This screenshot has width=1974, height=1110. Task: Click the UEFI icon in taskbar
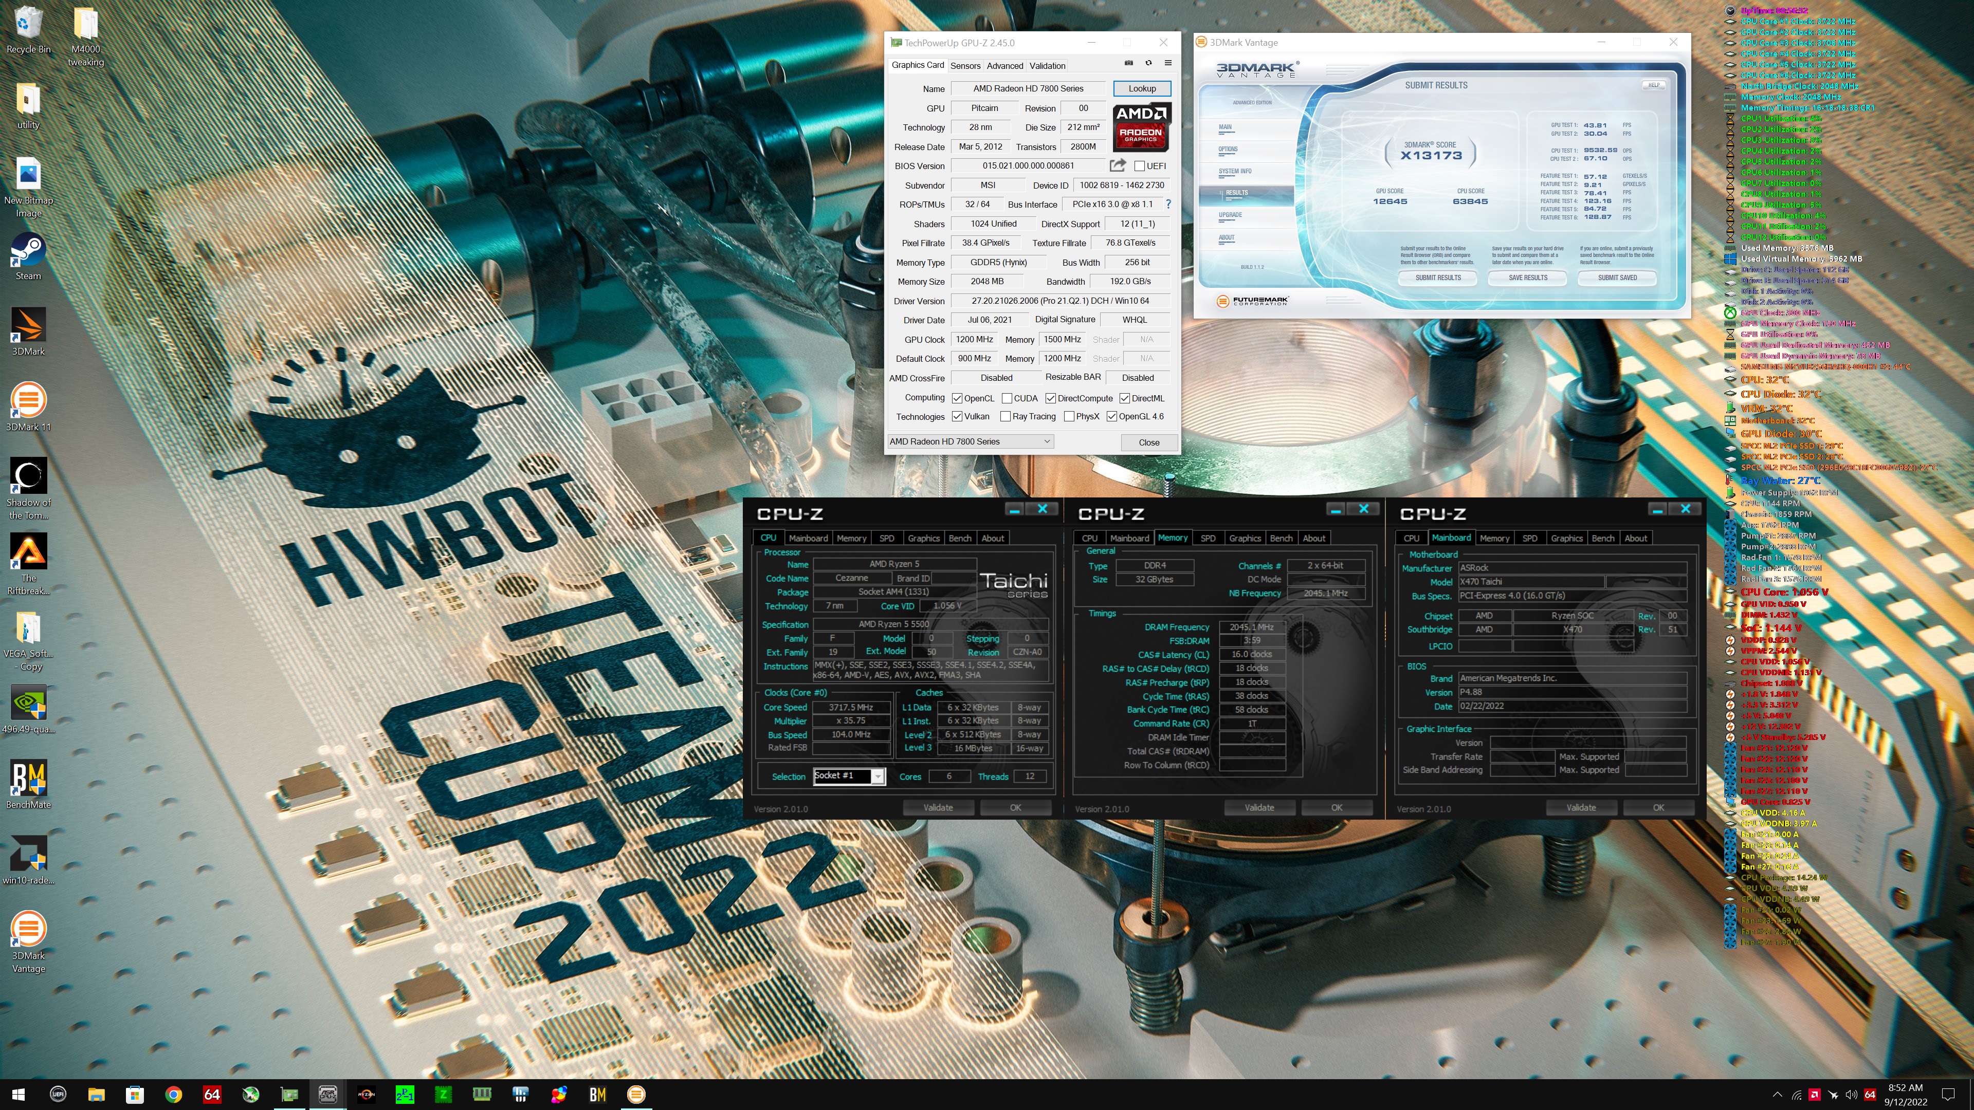pos(58,1094)
